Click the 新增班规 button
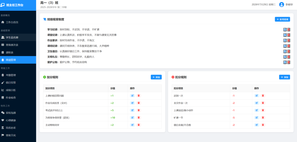The width and height of the screenshot is (297, 142). pyautogui.click(x=282, y=19)
